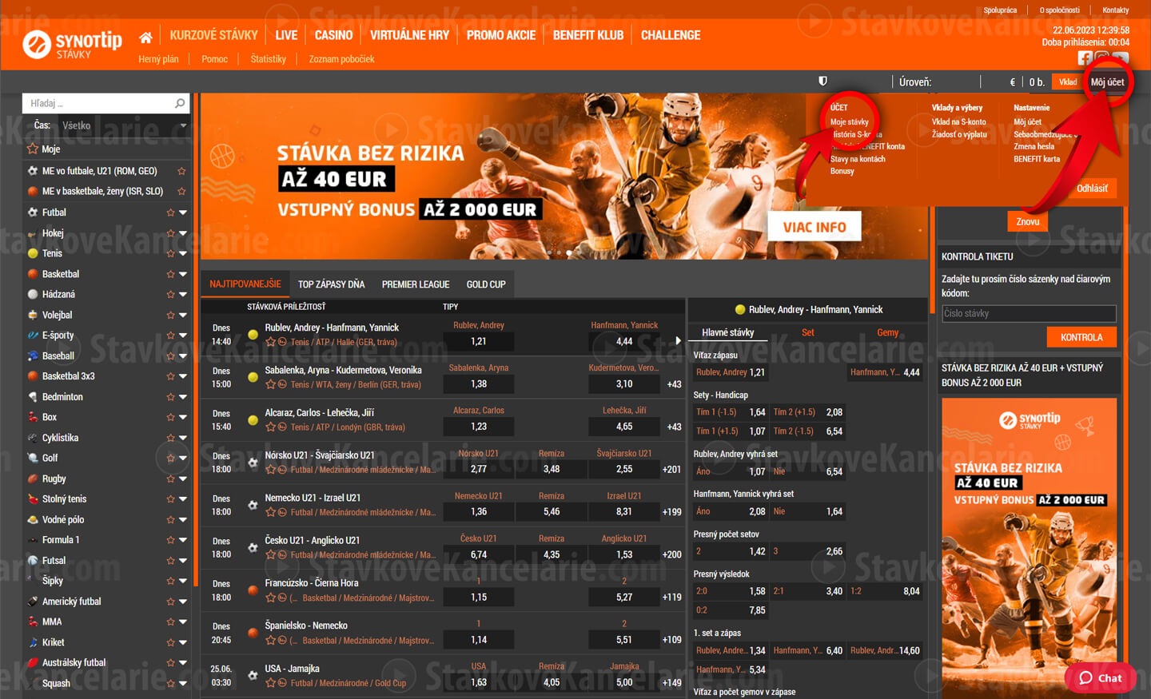Expand the Rugby category arrow
Screen dimensions: 1151x699
click(183, 479)
